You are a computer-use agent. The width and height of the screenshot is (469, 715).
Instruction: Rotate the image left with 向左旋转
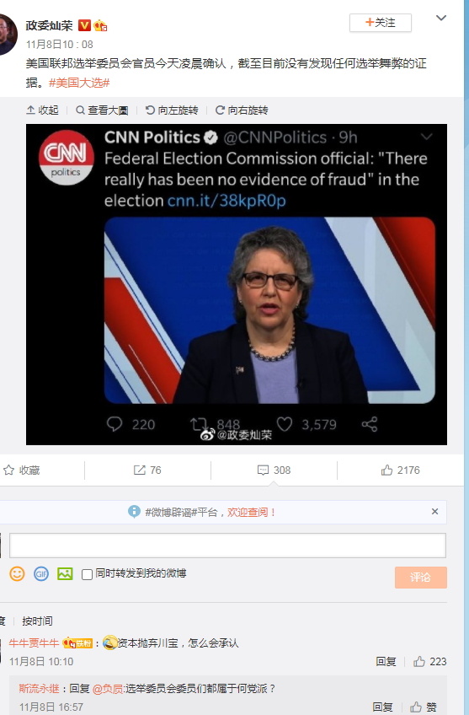point(172,110)
